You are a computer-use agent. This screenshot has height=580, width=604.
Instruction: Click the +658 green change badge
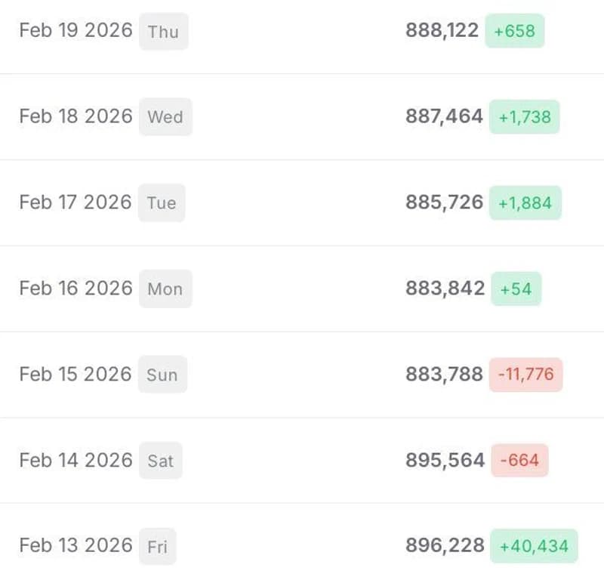515,31
